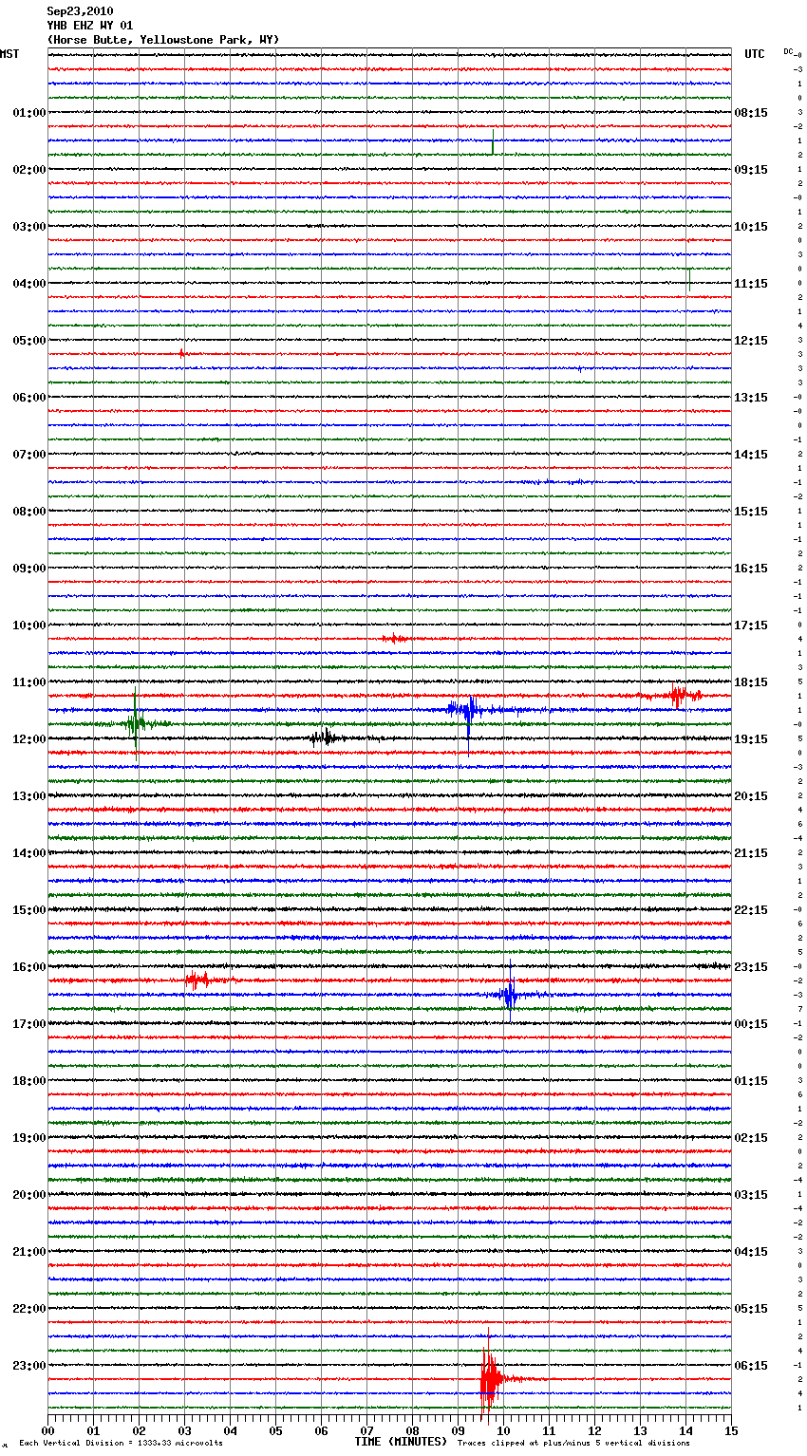Select the "23:00" MST hour label
Viewport: 807px width, 1456px height.
(x=29, y=1366)
